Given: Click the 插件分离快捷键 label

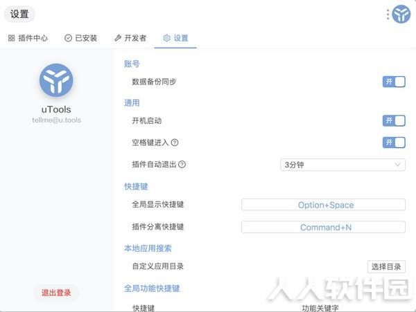Looking at the screenshot, I should [158, 226].
